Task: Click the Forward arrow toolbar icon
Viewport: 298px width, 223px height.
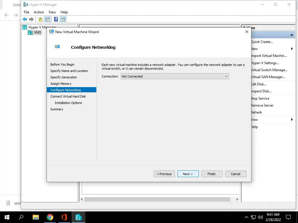Action: 31,19
